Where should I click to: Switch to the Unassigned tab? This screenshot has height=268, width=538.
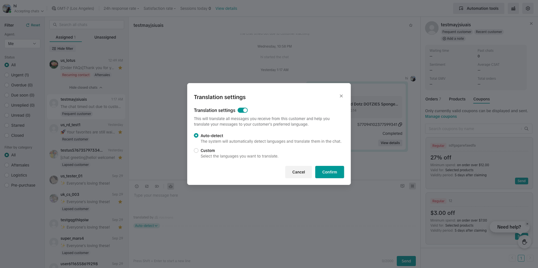(105, 37)
